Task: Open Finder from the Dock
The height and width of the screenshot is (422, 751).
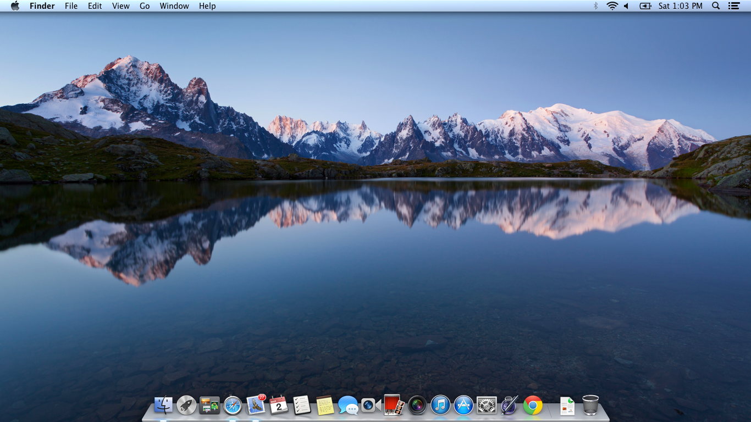Action: pyautogui.click(x=163, y=406)
